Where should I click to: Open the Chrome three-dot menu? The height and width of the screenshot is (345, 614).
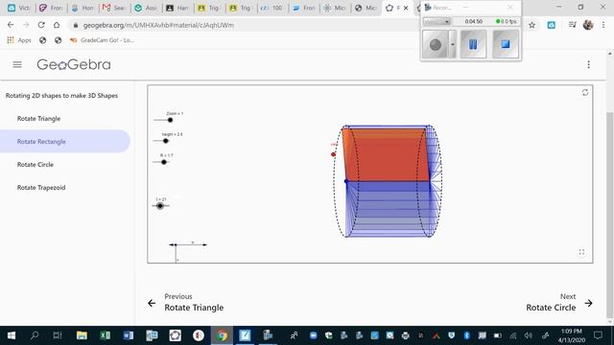603,25
